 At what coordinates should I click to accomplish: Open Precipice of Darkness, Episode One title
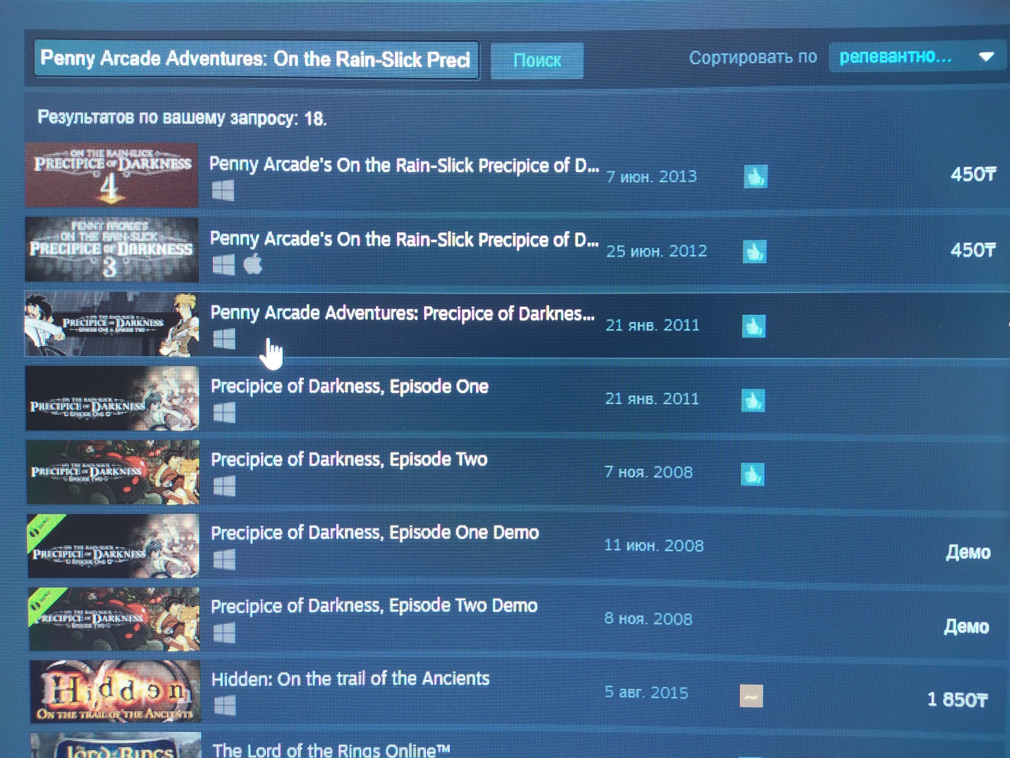[349, 386]
